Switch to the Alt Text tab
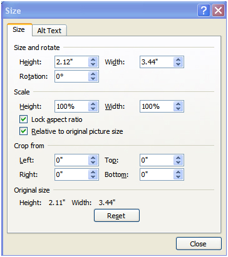Screen dimensions: 228x257 [49, 31]
